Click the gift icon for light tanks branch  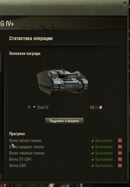120,140
